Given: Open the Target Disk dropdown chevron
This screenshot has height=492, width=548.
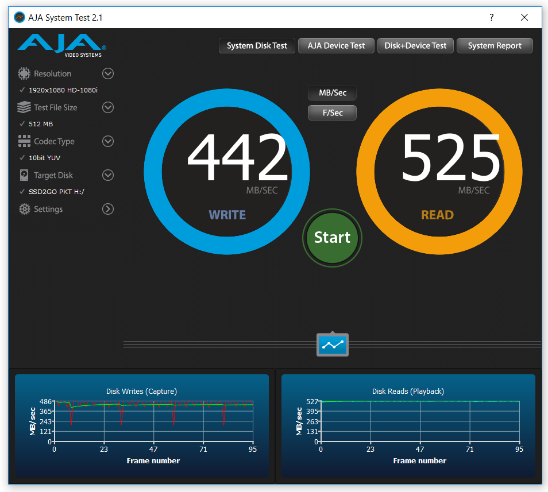Looking at the screenshot, I should (108, 175).
